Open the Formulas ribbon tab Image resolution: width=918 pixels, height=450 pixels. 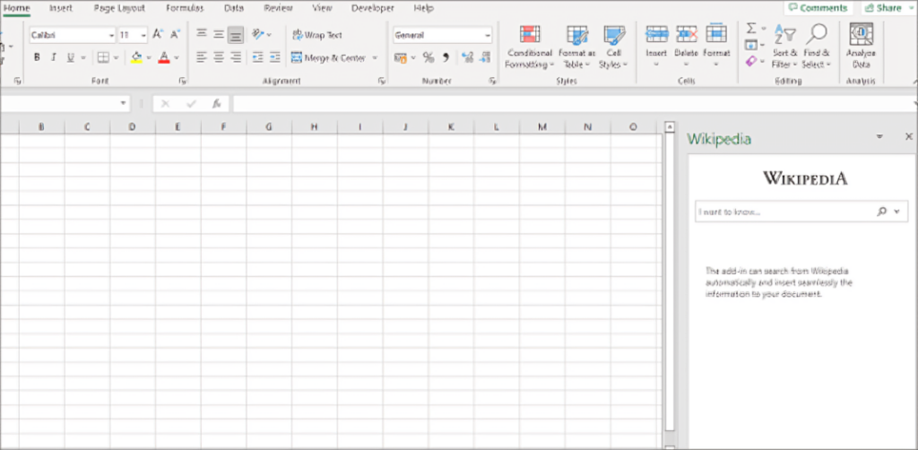(185, 8)
